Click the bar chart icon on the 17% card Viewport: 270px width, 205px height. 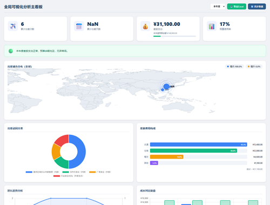tap(212, 26)
